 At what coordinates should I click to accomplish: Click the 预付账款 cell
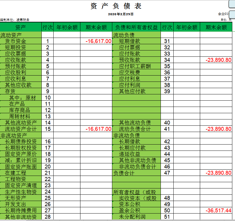tap(21, 66)
